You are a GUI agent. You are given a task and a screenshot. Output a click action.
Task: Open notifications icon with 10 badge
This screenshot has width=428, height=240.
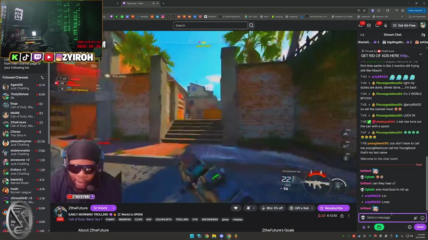(x=377, y=25)
